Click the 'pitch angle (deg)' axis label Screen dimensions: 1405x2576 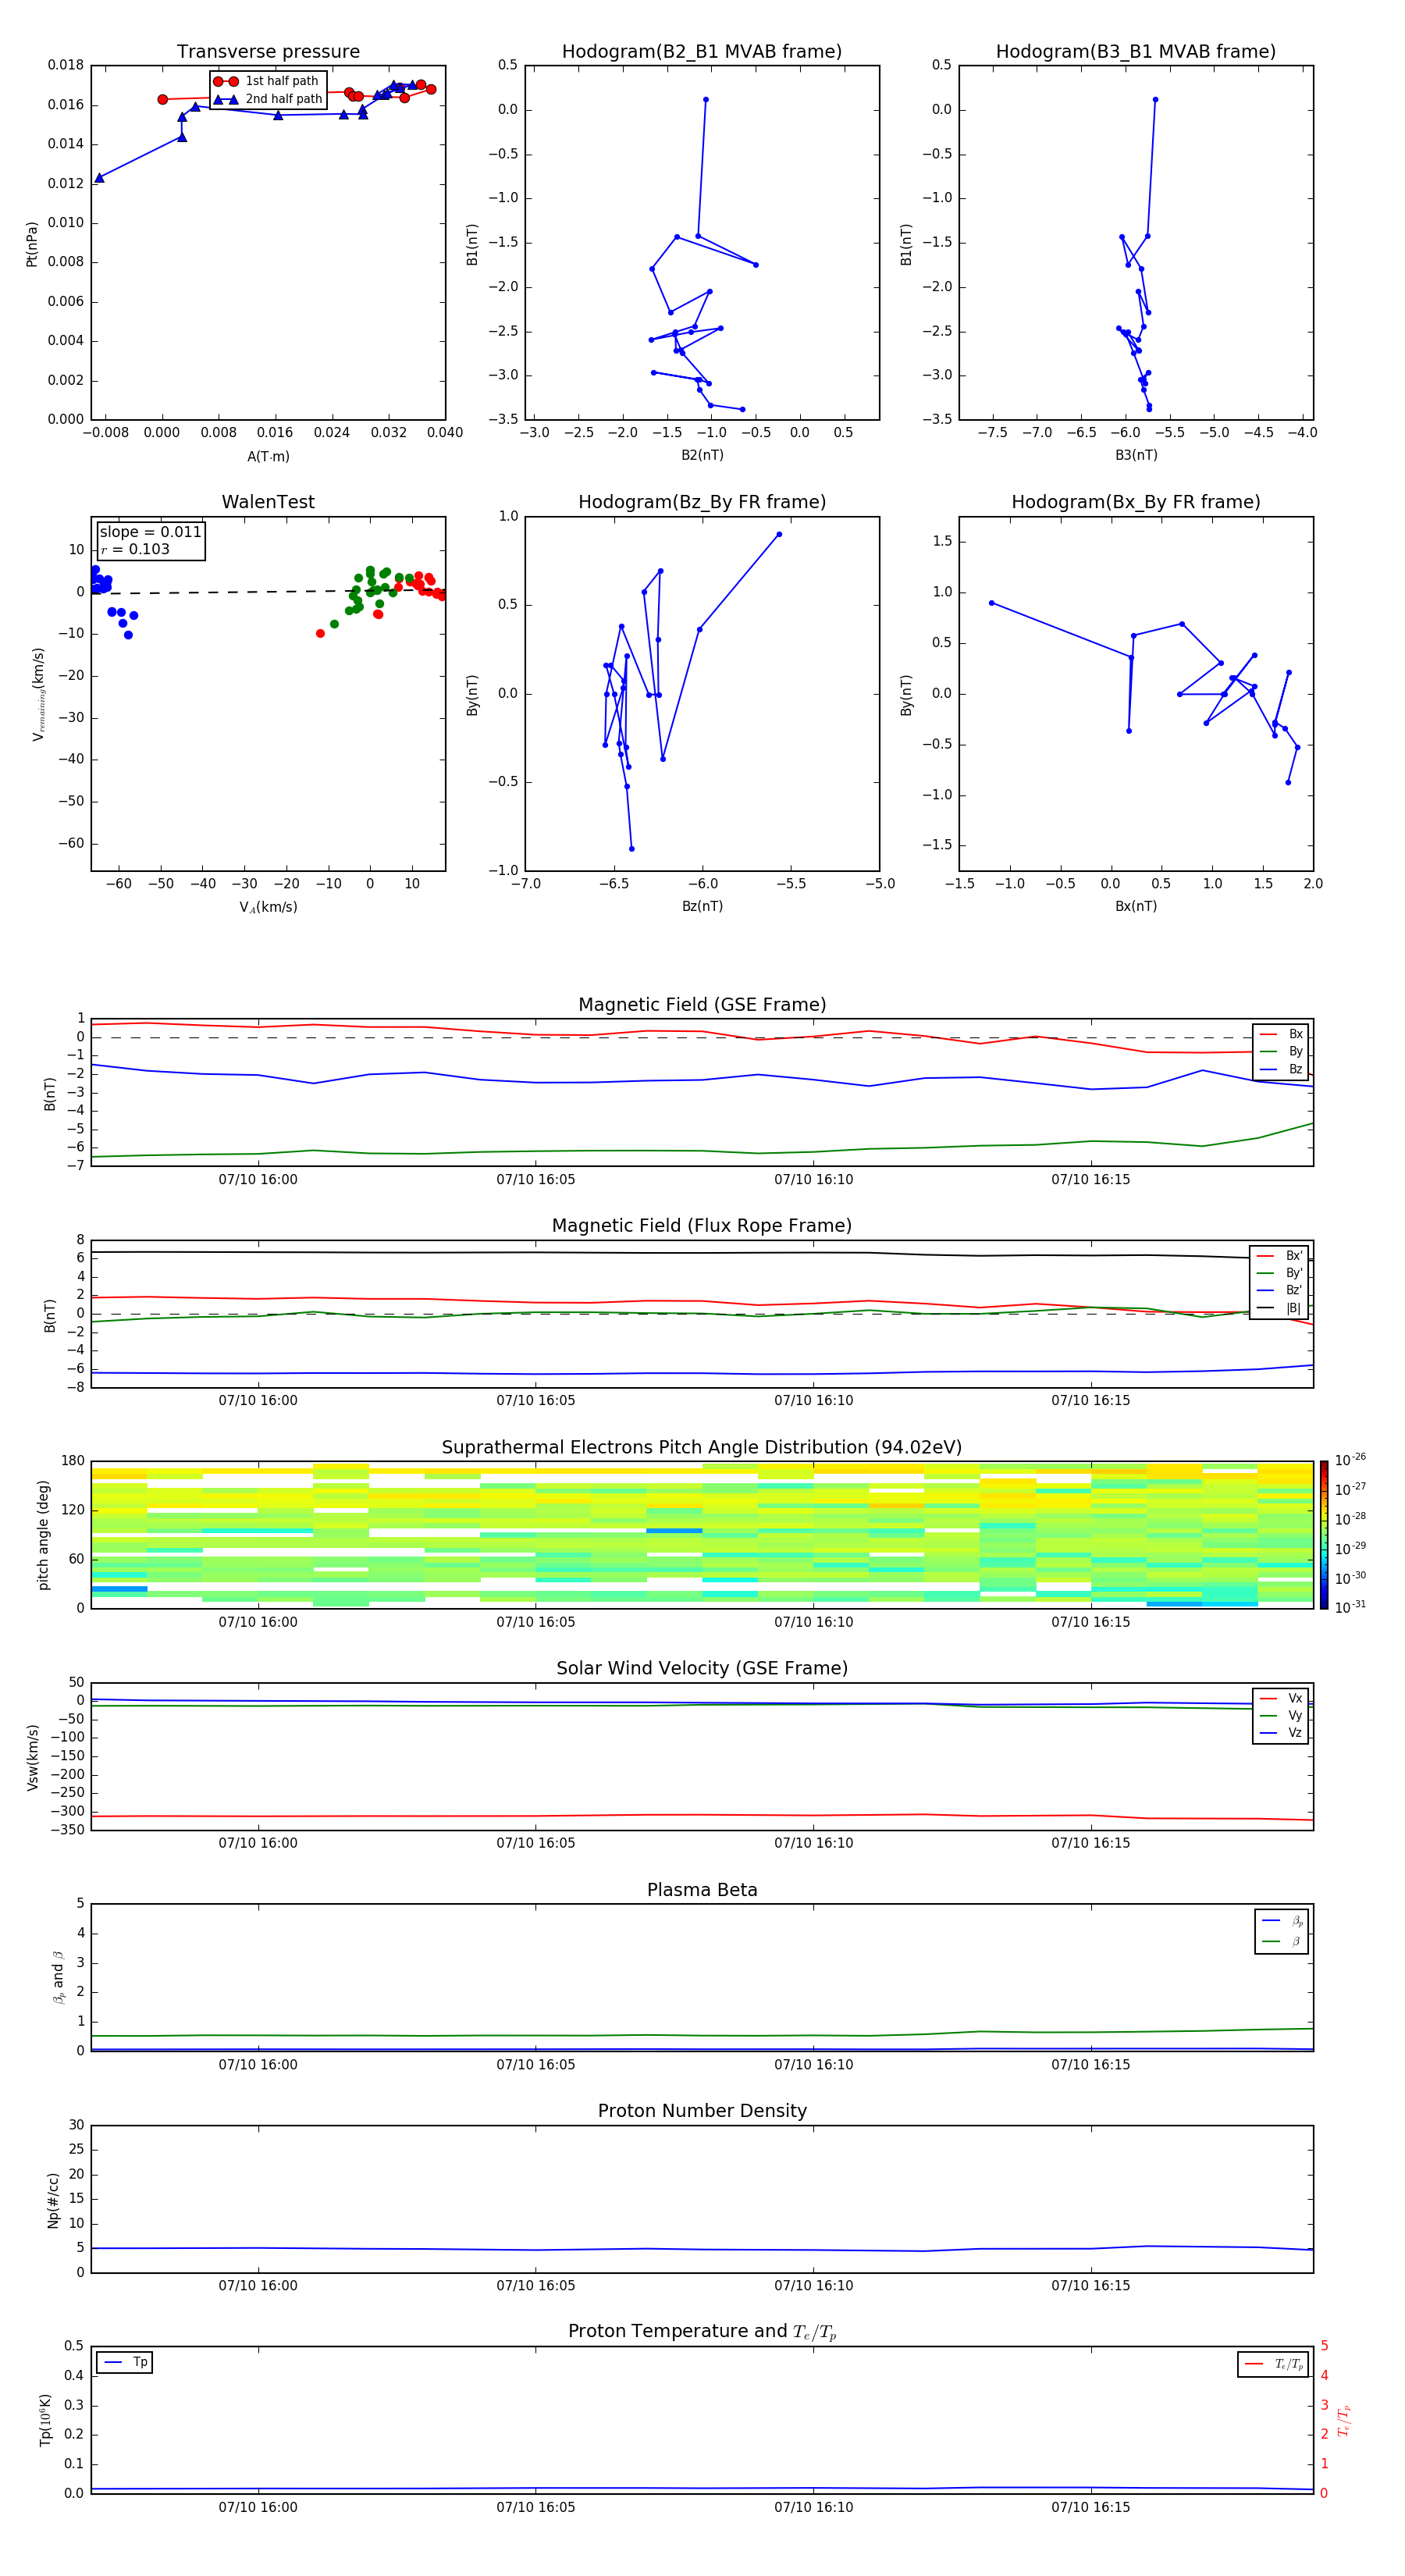coord(43,1535)
